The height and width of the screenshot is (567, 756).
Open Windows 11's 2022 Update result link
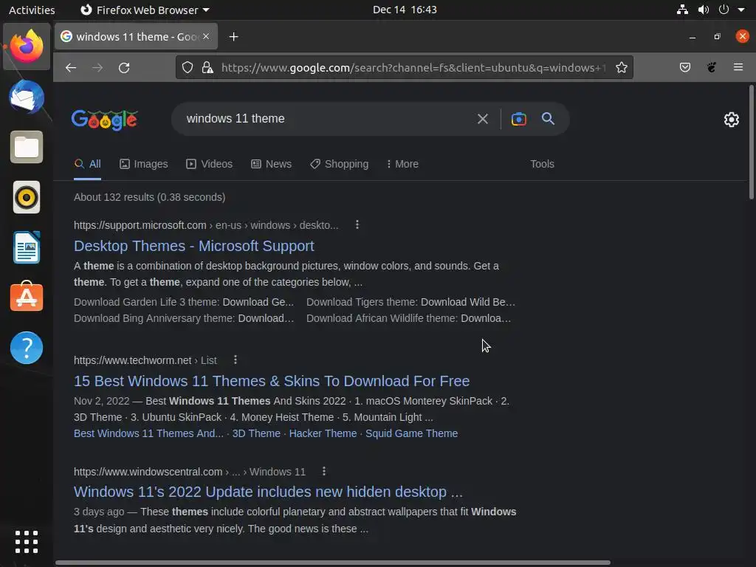268,492
